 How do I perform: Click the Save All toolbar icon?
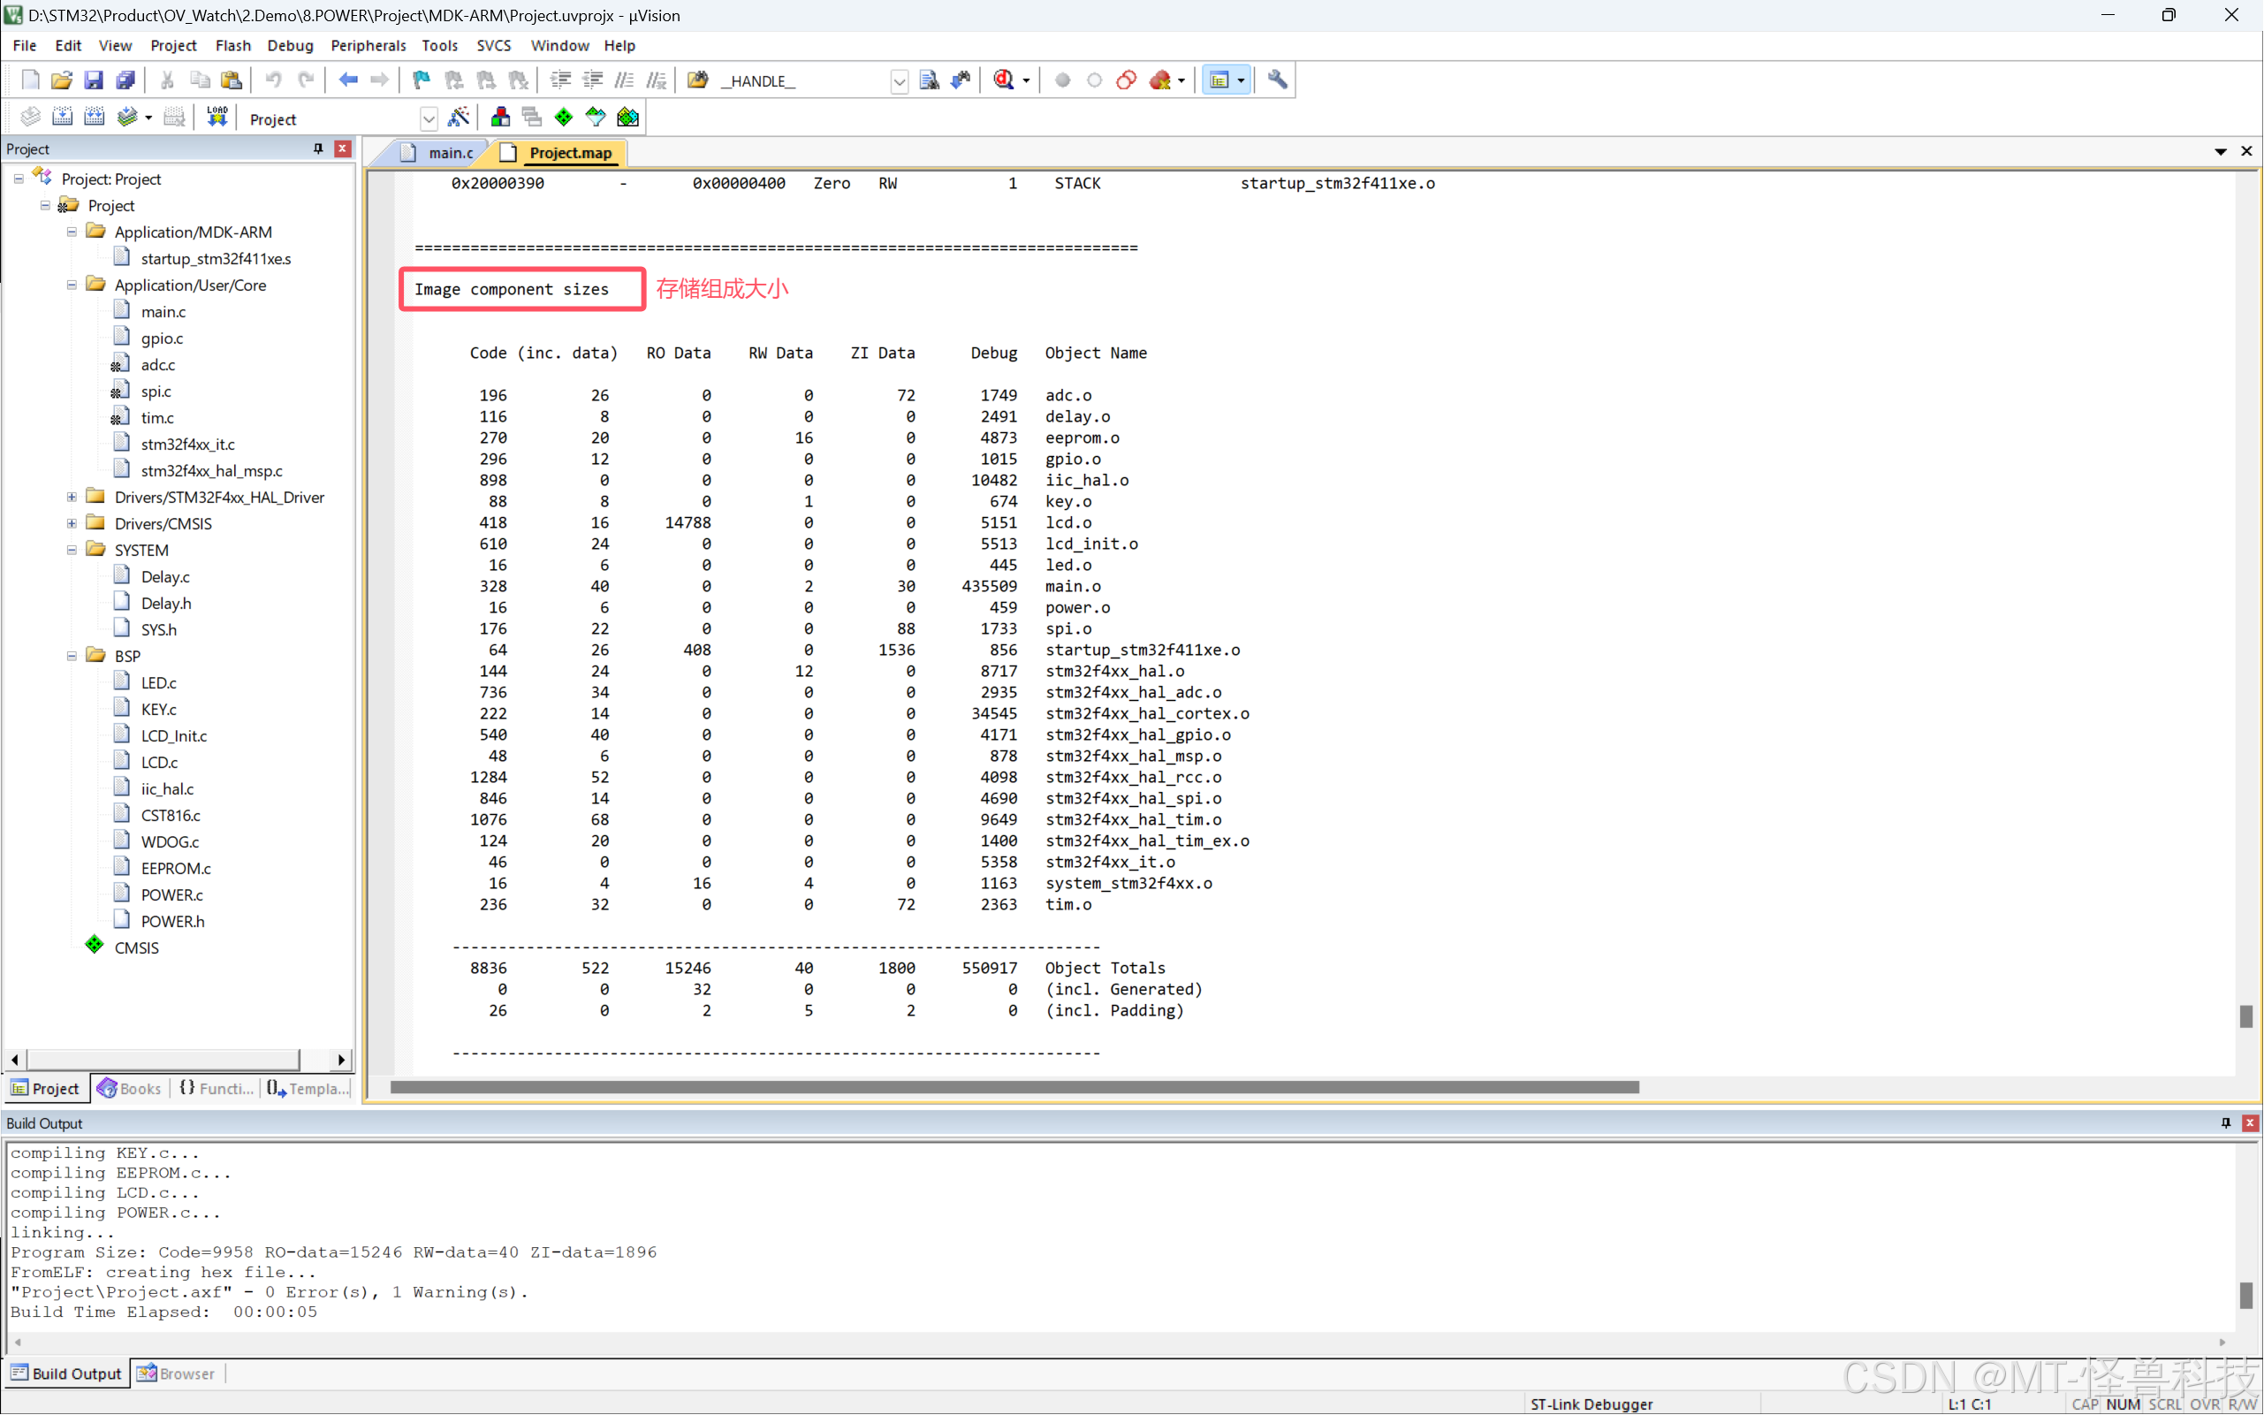click(x=125, y=80)
